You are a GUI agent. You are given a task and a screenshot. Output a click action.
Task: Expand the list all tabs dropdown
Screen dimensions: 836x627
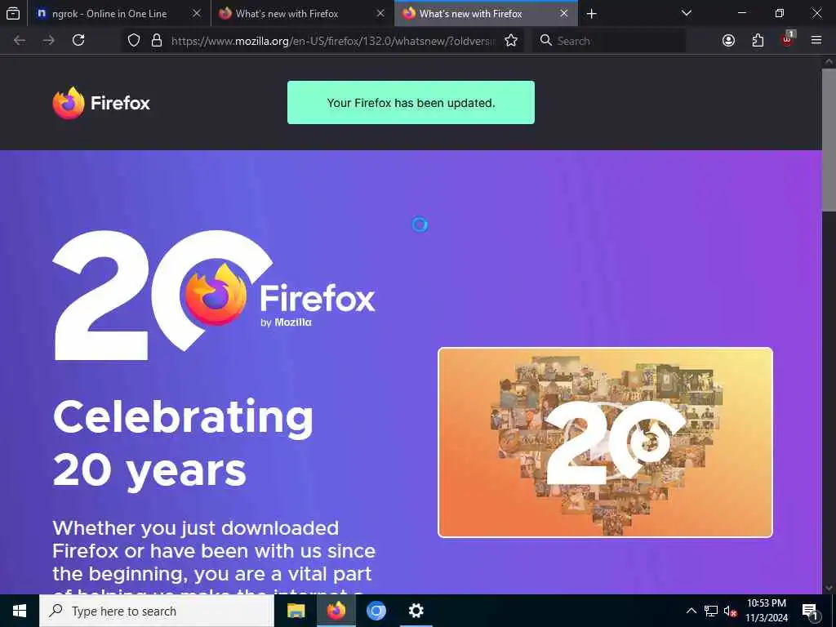click(687, 13)
